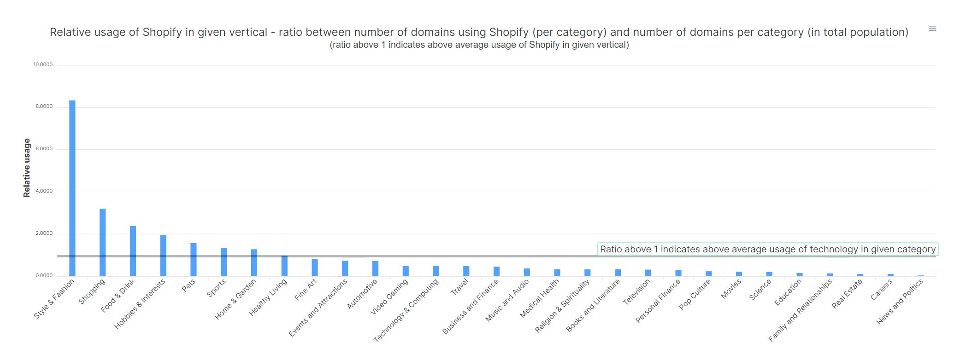This screenshot has width=954, height=359.
Task: Click the Science axis label
Action: click(761, 290)
